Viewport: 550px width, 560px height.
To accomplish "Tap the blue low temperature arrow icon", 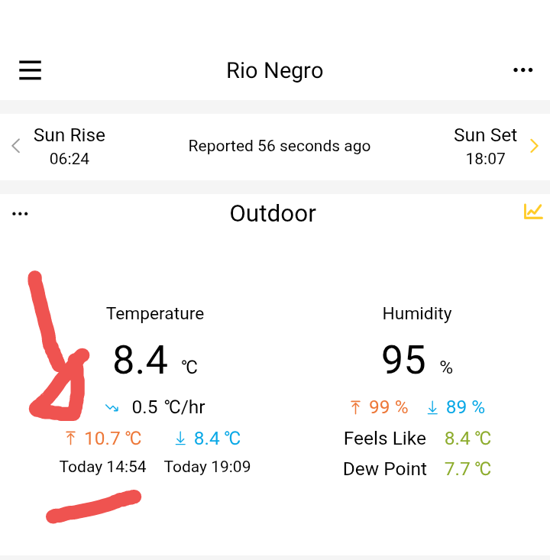I will (180, 439).
